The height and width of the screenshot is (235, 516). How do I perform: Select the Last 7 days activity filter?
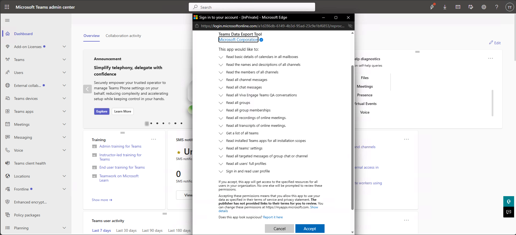click(102, 230)
